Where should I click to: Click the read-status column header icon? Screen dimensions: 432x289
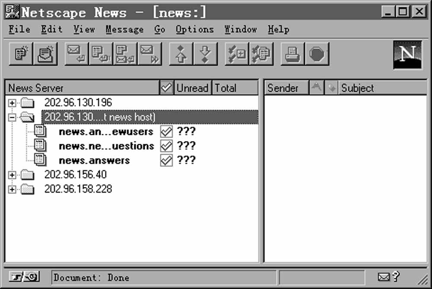331,88
